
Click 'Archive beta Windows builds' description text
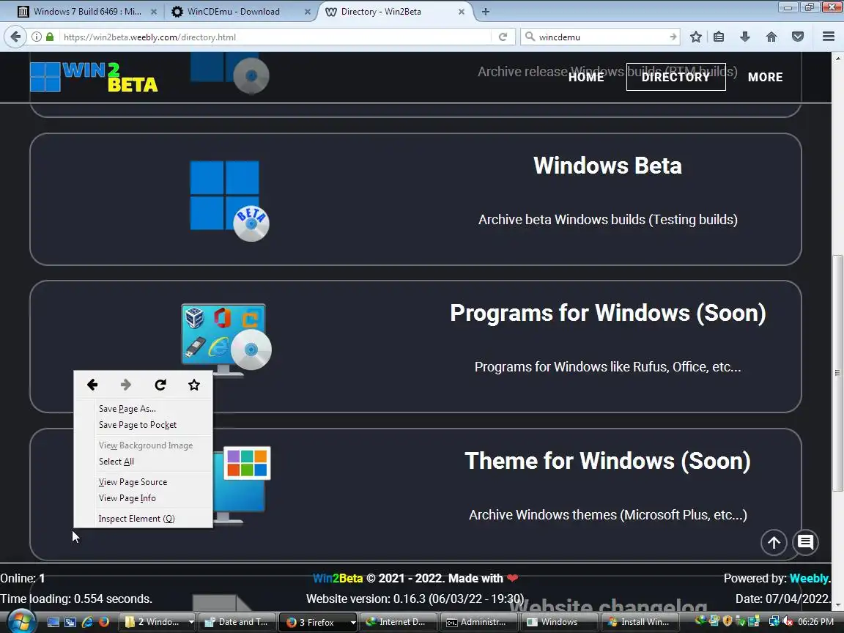[x=607, y=220]
